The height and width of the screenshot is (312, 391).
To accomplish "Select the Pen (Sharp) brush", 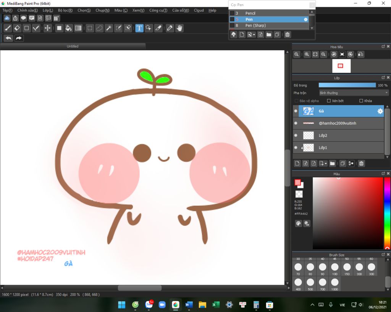I will click(x=269, y=26).
